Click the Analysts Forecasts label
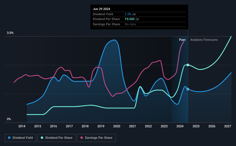This screenshot has width=236, height=146. 204,40
